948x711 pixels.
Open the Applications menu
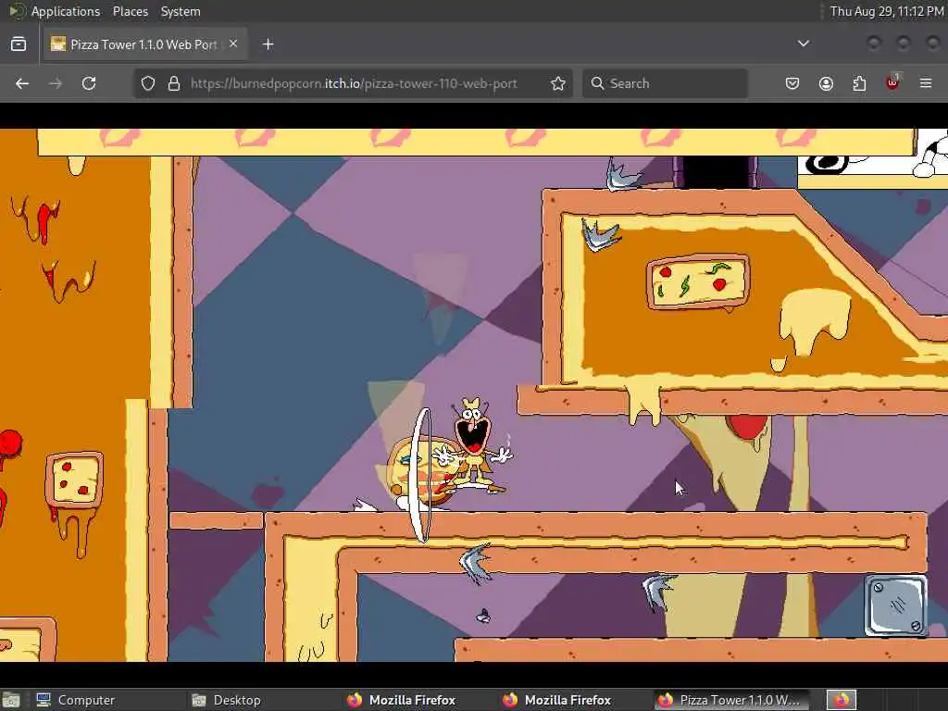point(66,11)
